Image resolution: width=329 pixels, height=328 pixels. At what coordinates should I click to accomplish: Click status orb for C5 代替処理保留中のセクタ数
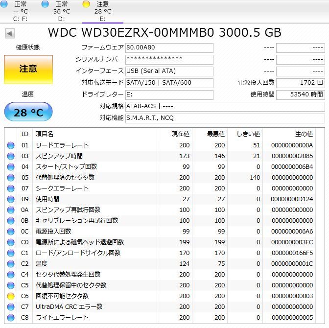pos(11,285)
